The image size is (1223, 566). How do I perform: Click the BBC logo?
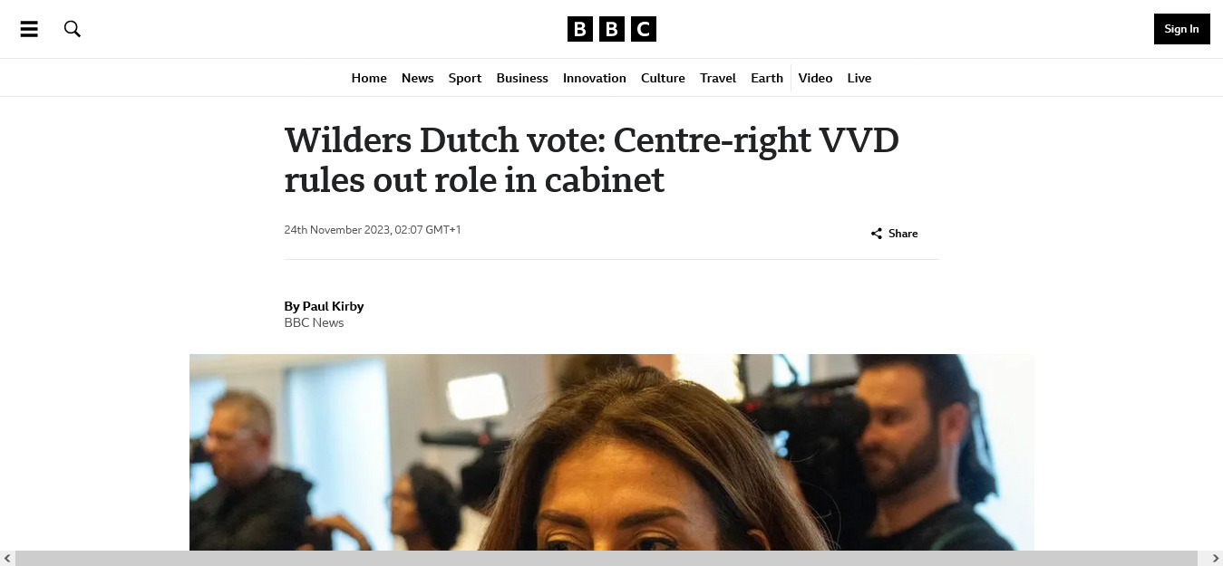tap(612, 29)
